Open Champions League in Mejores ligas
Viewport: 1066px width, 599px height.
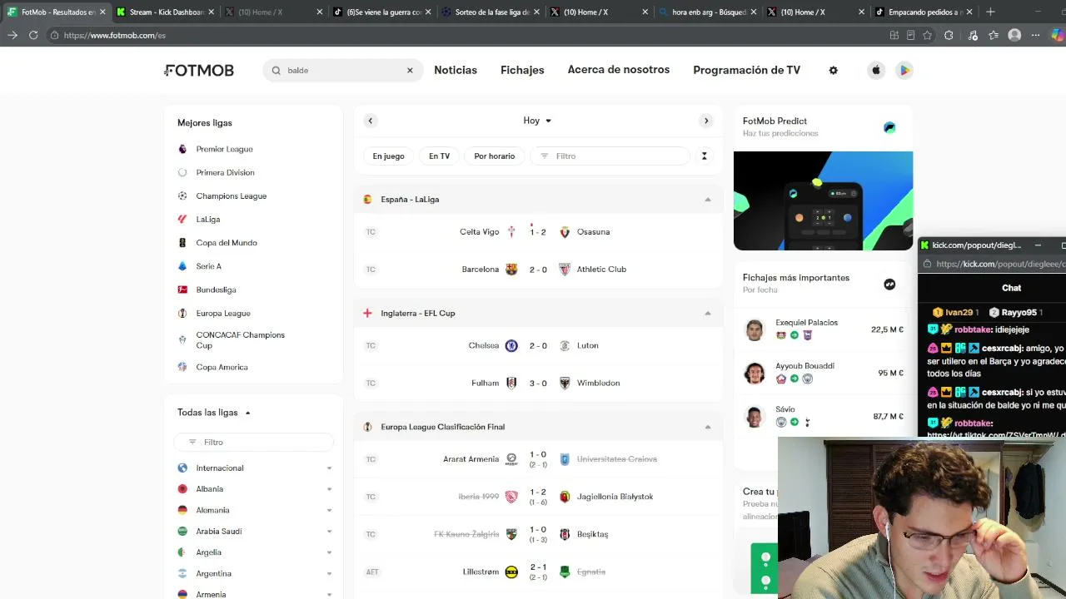tap(231, 196)
